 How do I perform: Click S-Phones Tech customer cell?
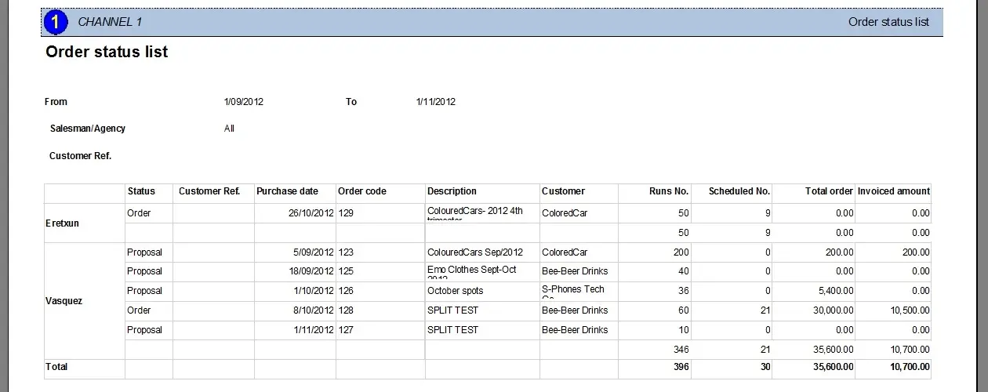[572, 291]
